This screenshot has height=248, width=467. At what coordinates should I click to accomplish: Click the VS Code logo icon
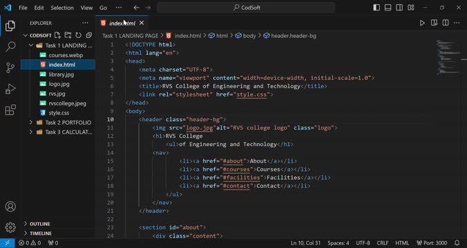(8, 8)
